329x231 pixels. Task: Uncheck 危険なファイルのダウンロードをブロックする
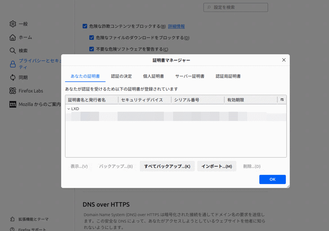tap(92, 38)
